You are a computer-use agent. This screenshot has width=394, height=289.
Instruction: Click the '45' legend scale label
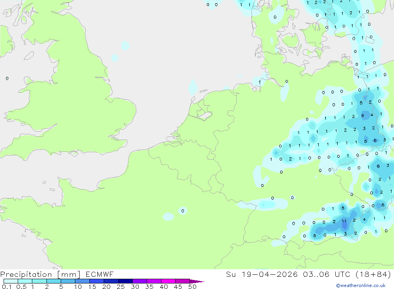178,287
